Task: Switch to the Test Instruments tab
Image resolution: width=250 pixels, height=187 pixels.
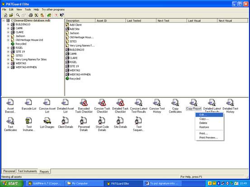Action: (28, 171)
